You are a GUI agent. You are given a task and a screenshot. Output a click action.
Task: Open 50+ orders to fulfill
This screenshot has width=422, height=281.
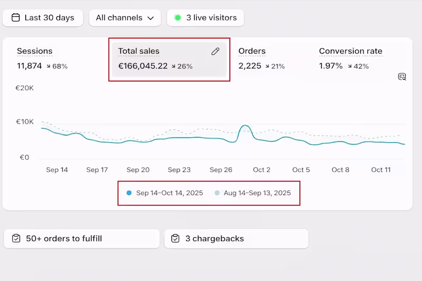click(82, 239)
